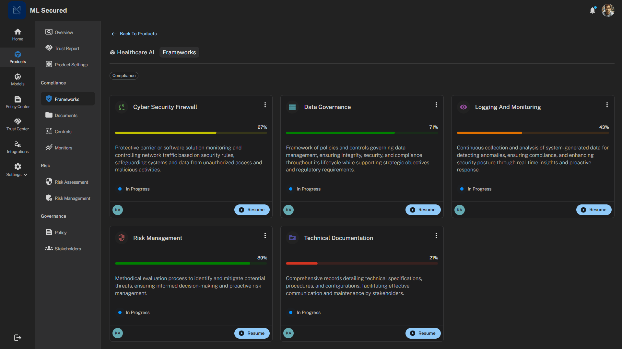Resume the Risk Management framework
The height and width of the screenshot is (349, 622).
tap(252, 333)
